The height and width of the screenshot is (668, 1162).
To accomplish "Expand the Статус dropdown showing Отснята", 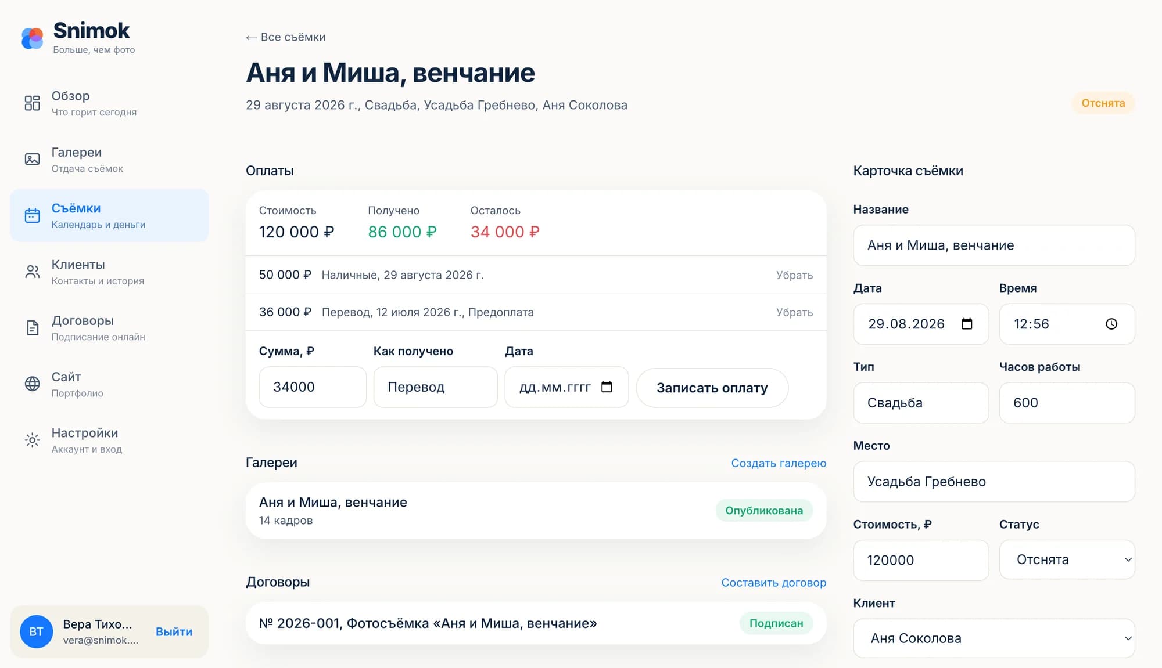I will tap(1067, 559).
